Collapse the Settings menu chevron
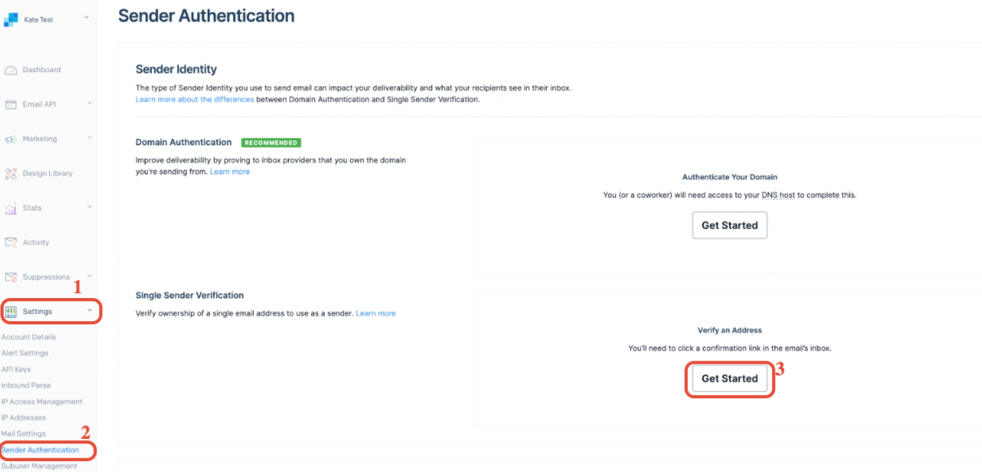982x472 pixels. pos(89,310)
